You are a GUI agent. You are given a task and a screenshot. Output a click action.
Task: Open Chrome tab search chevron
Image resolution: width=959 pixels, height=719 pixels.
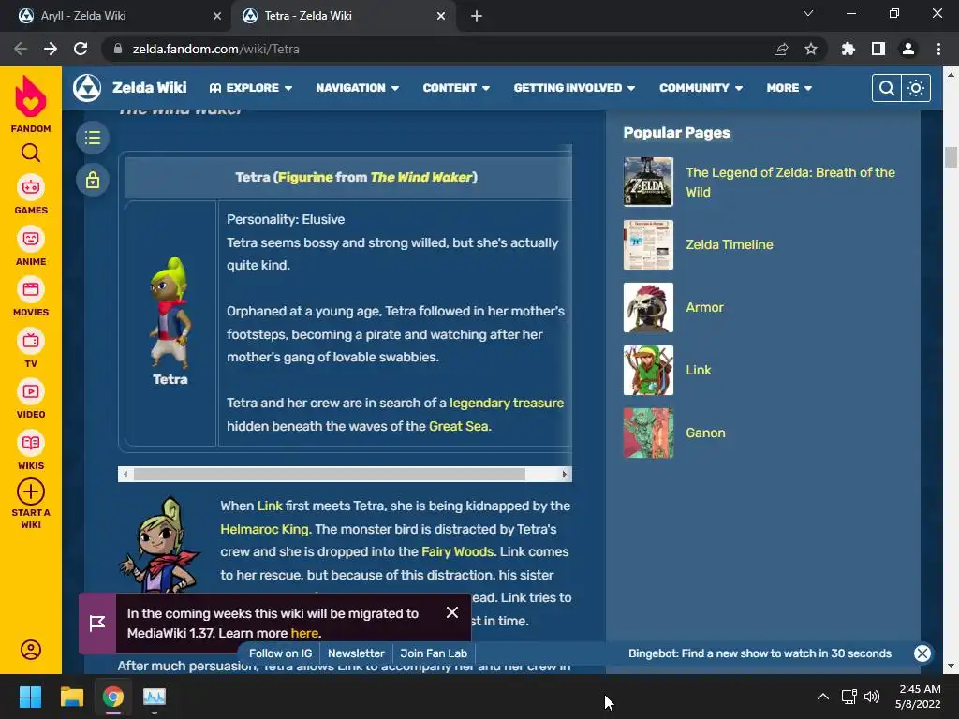808,13
